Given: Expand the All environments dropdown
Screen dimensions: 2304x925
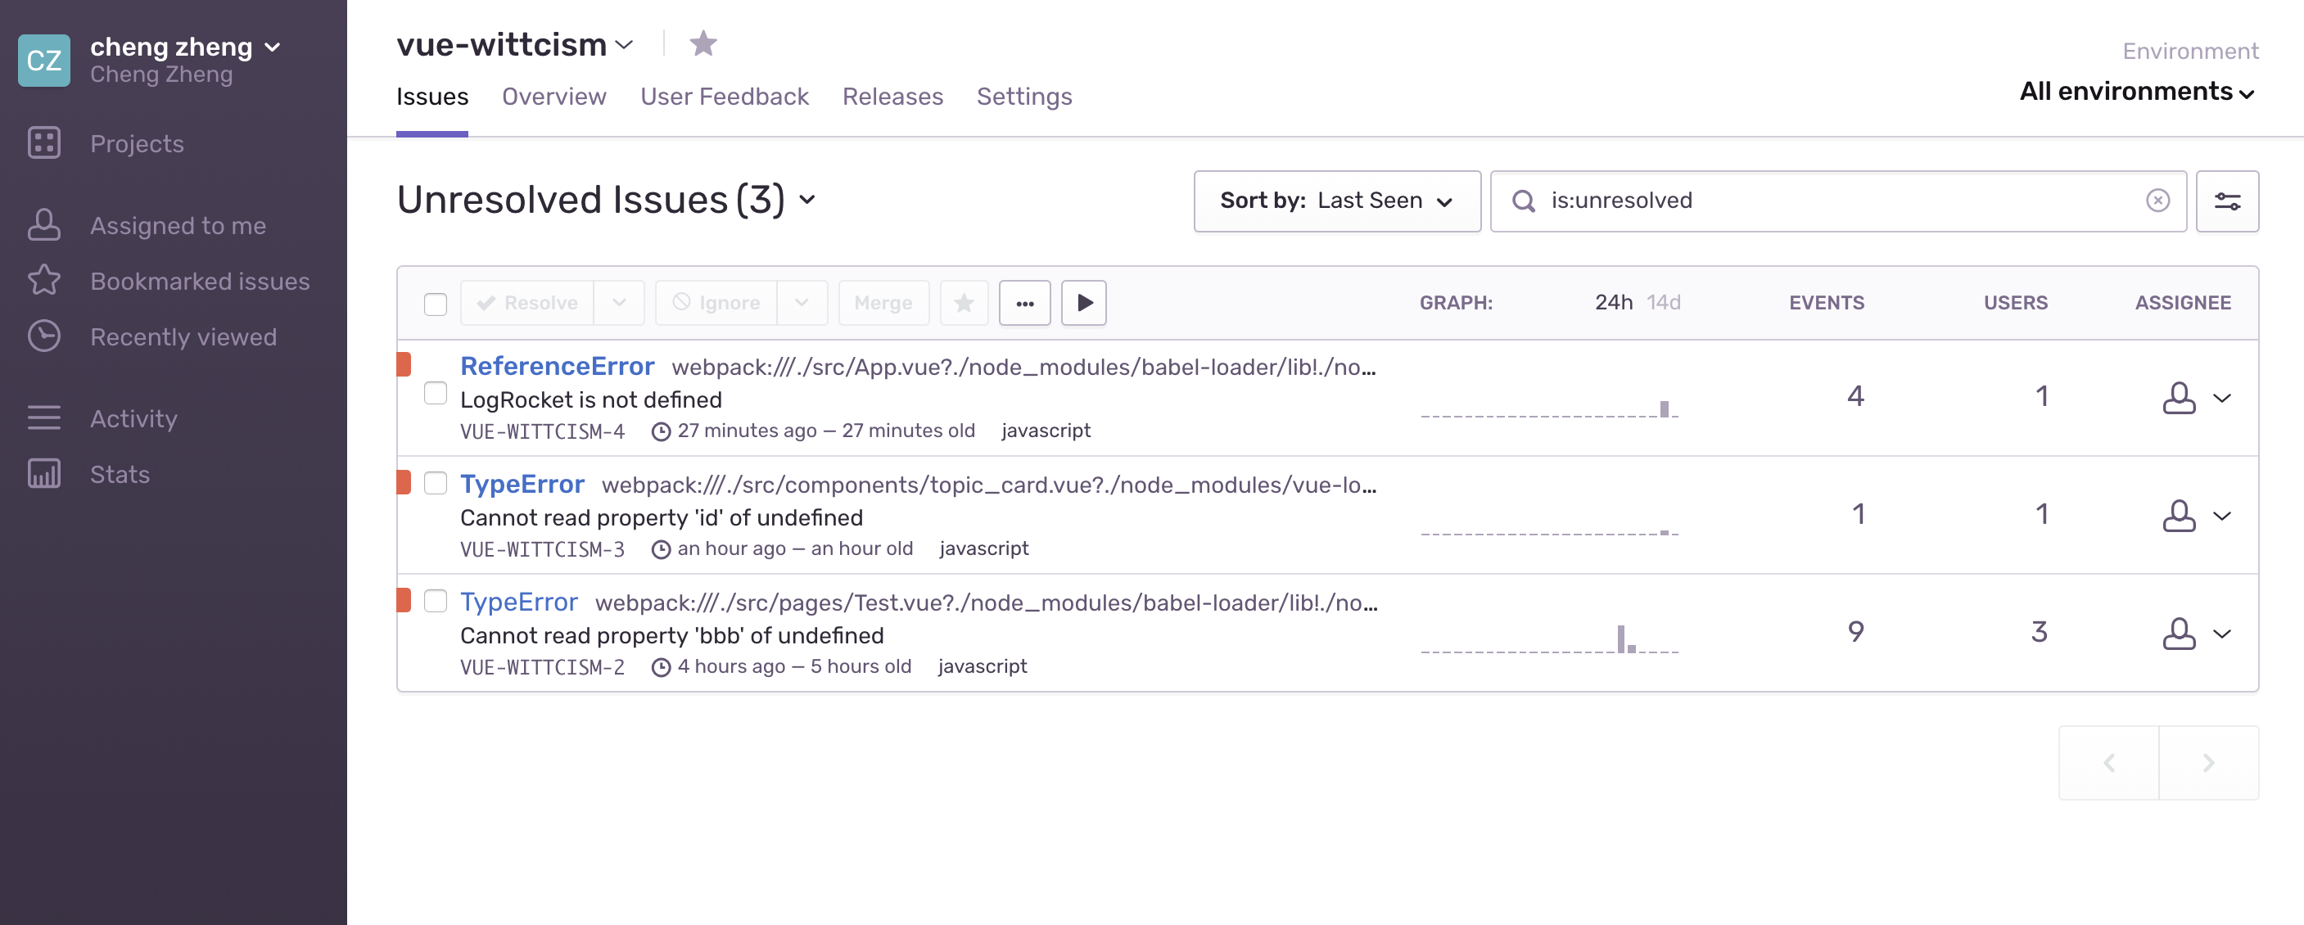Looking at the screenshot, I should (2136, 91).
